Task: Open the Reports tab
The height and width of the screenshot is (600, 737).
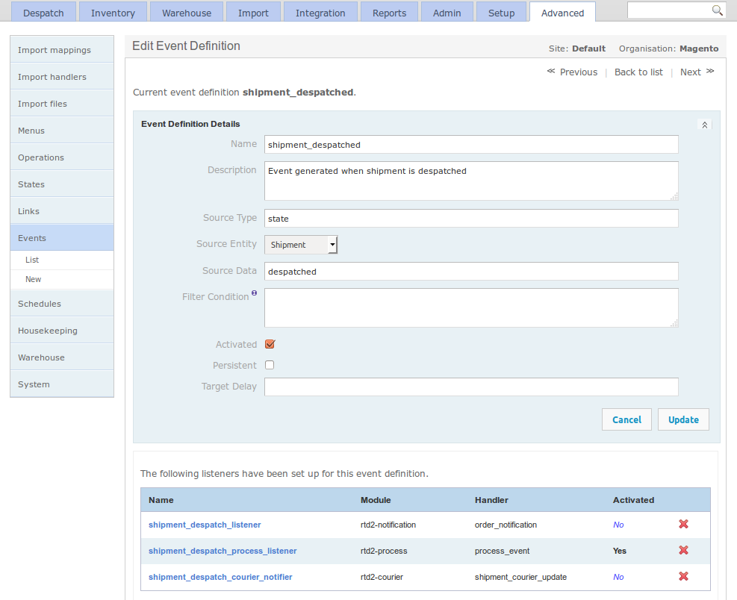Action: 389,12
